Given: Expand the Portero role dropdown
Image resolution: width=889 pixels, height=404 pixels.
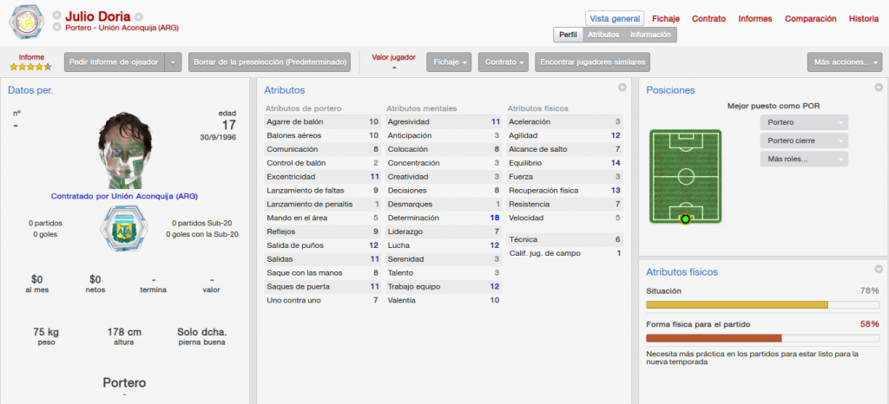Looking at the screenshot, I should 804,122.
